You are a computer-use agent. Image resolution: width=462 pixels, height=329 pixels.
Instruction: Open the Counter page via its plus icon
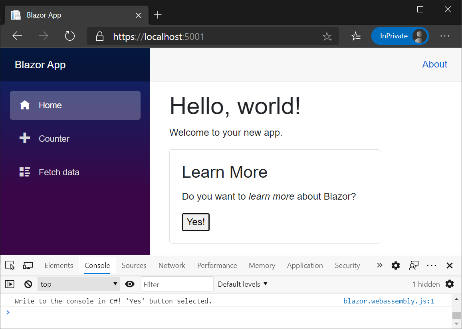pos(24,139)
